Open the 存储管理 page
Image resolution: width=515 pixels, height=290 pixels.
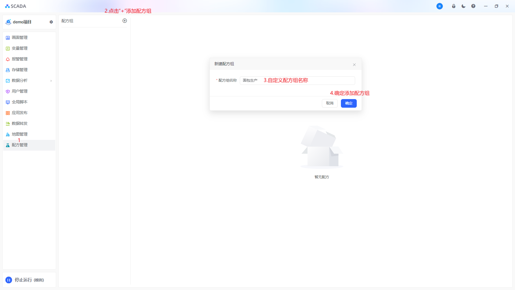tap(20, 70)
